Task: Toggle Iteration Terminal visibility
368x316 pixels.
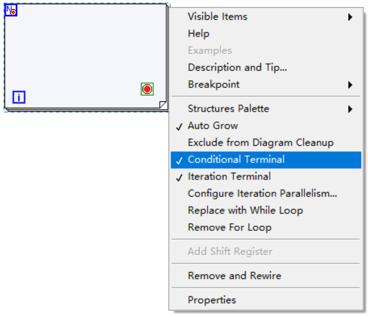Action: [x=266, y=177]
